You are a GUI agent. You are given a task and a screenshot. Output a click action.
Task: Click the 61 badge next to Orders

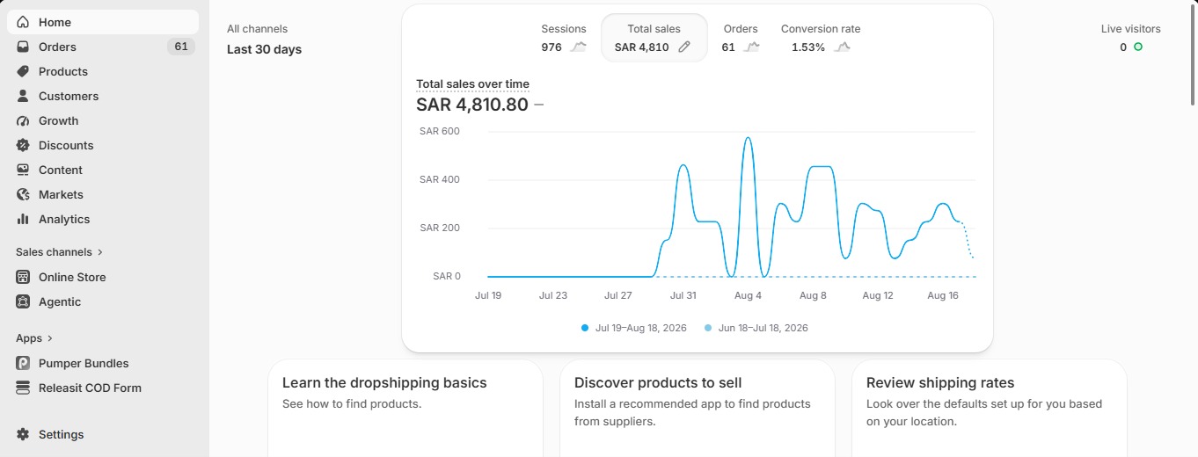point(181,47)
